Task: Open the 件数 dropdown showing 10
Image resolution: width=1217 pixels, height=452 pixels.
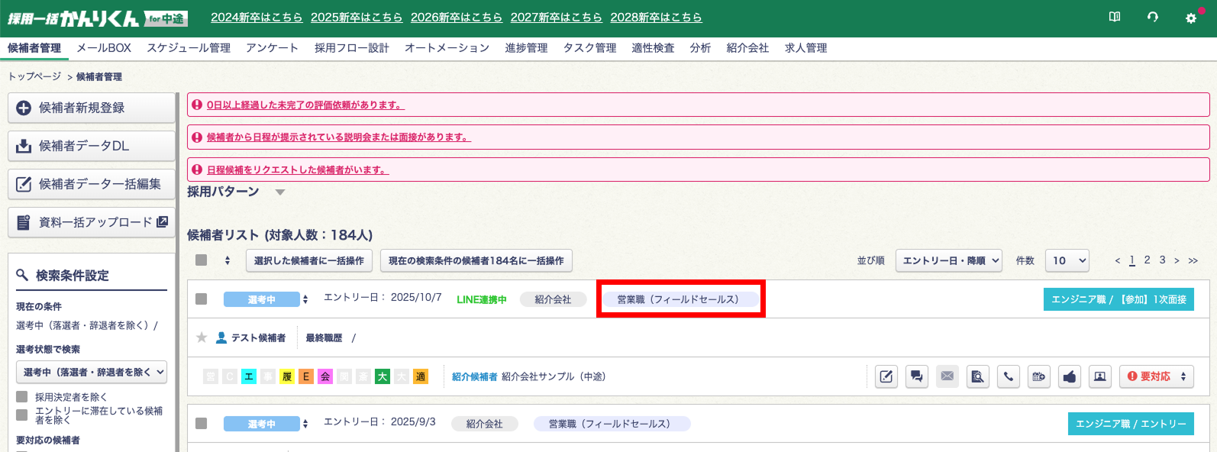Action: (1067, 261)
